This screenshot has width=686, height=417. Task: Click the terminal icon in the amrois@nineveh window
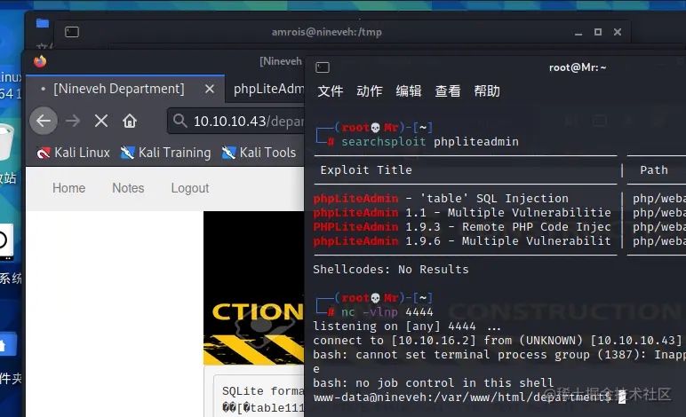click(x=72, y=32)
